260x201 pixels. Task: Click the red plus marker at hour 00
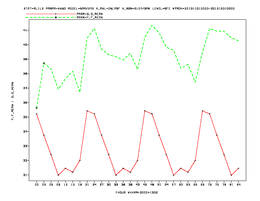[x=37, y=114]
